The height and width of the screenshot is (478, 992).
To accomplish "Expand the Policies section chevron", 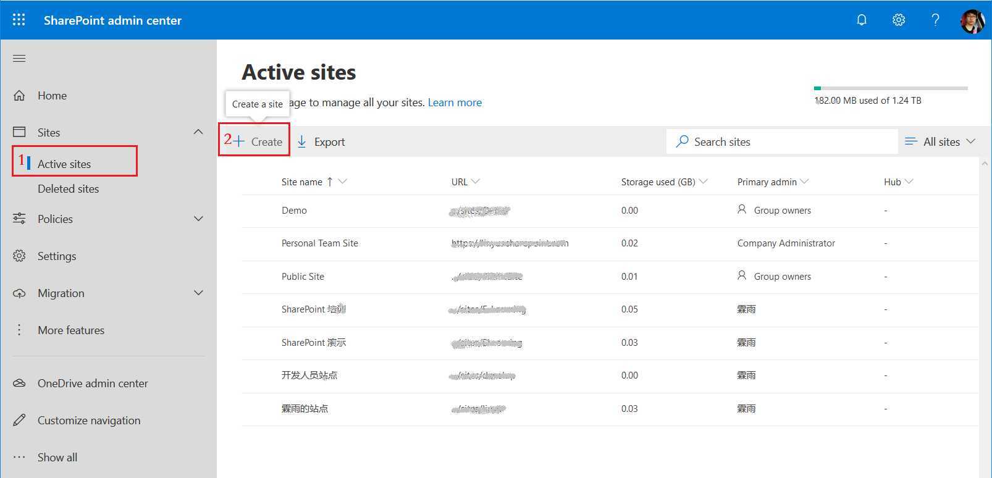I will (198, 219).
